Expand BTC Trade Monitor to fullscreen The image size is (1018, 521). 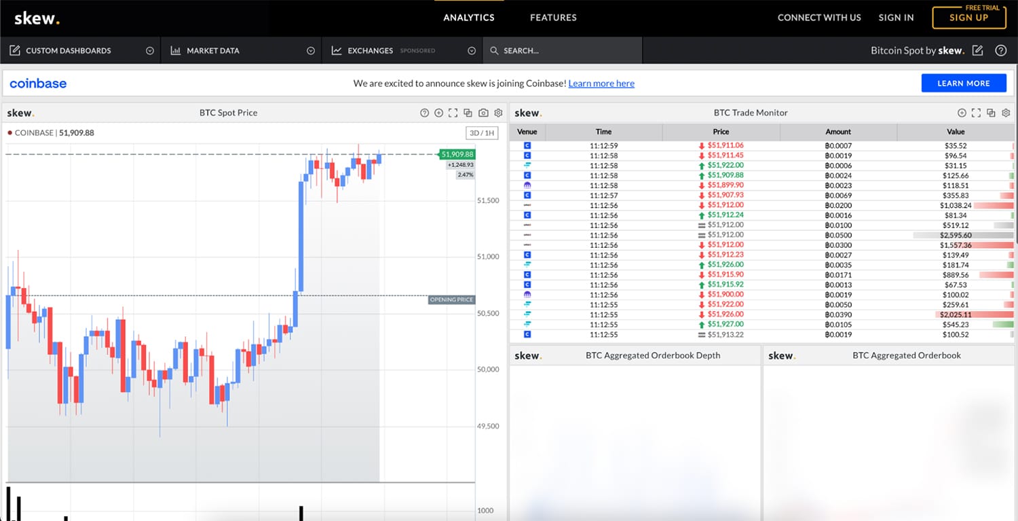(x=976, y=113)
